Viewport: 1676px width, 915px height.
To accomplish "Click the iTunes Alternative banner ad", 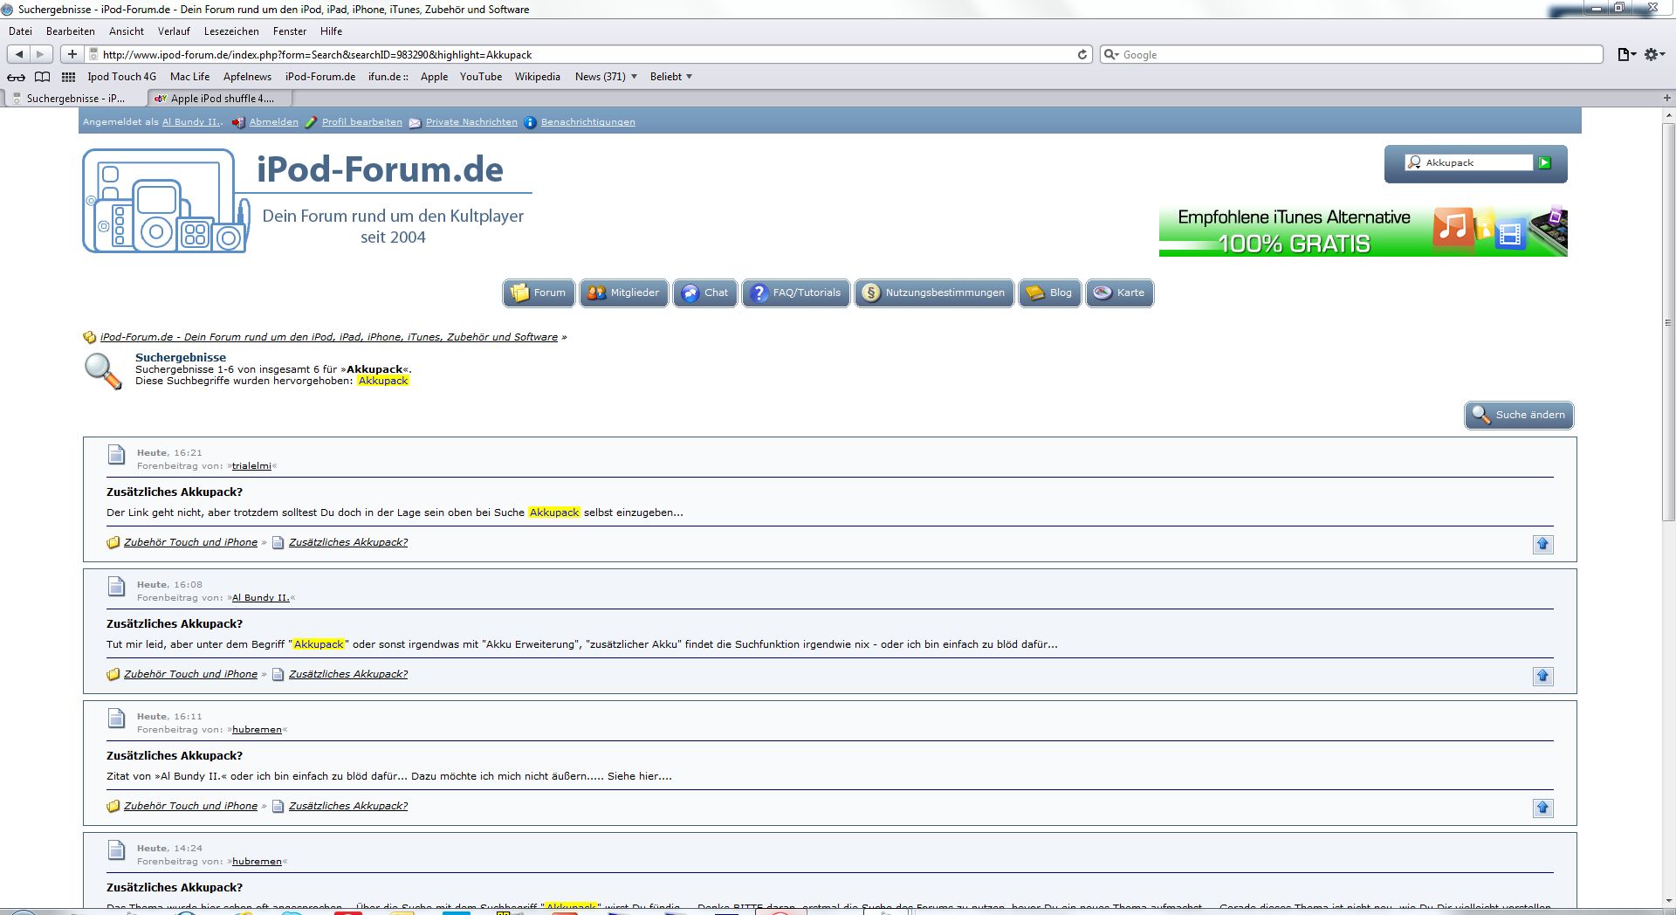I will pos(1363,230).
